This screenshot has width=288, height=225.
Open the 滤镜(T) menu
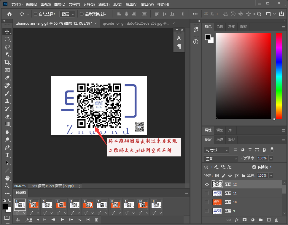pos(103,4)
